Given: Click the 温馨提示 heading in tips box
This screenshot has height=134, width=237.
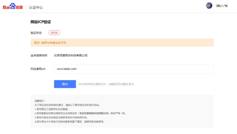Looking at the screenshot, I should pos(40,101).
